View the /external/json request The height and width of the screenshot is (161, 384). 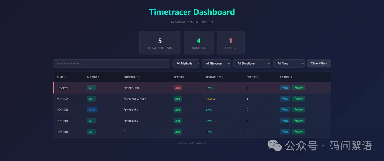[285, 99]
